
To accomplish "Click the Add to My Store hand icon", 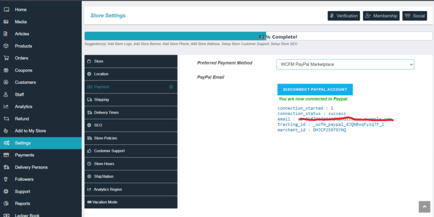I will pos(6,131).
